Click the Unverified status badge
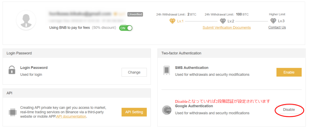Image resolution: width=311 pixels, height=133 pixels. pos(135,14)
